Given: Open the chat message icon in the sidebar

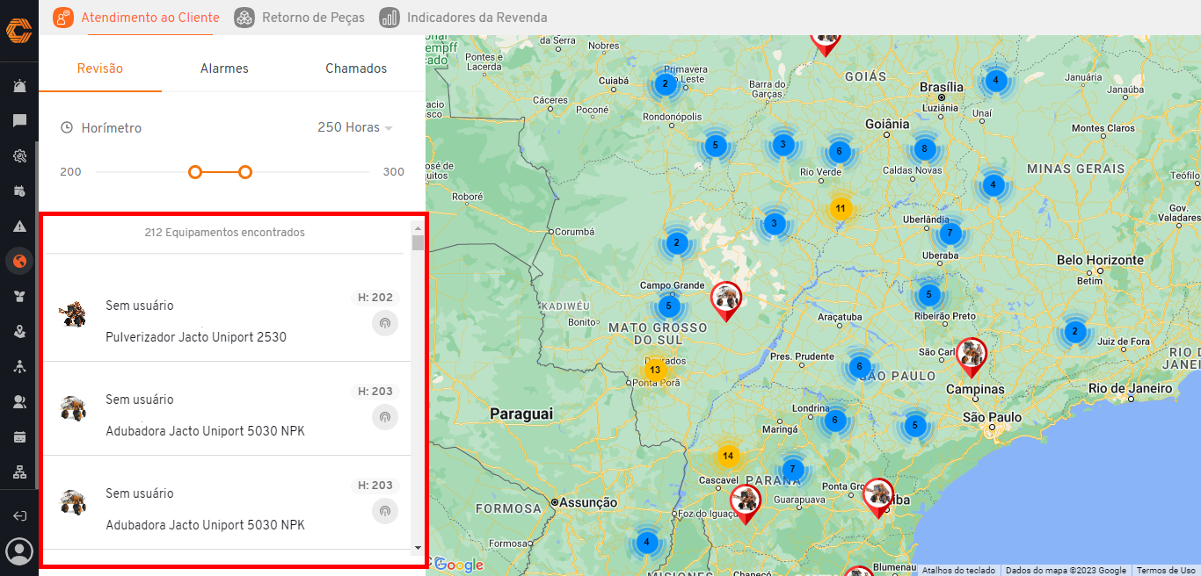Looking at the screenshot, I should tap(19, 121).
